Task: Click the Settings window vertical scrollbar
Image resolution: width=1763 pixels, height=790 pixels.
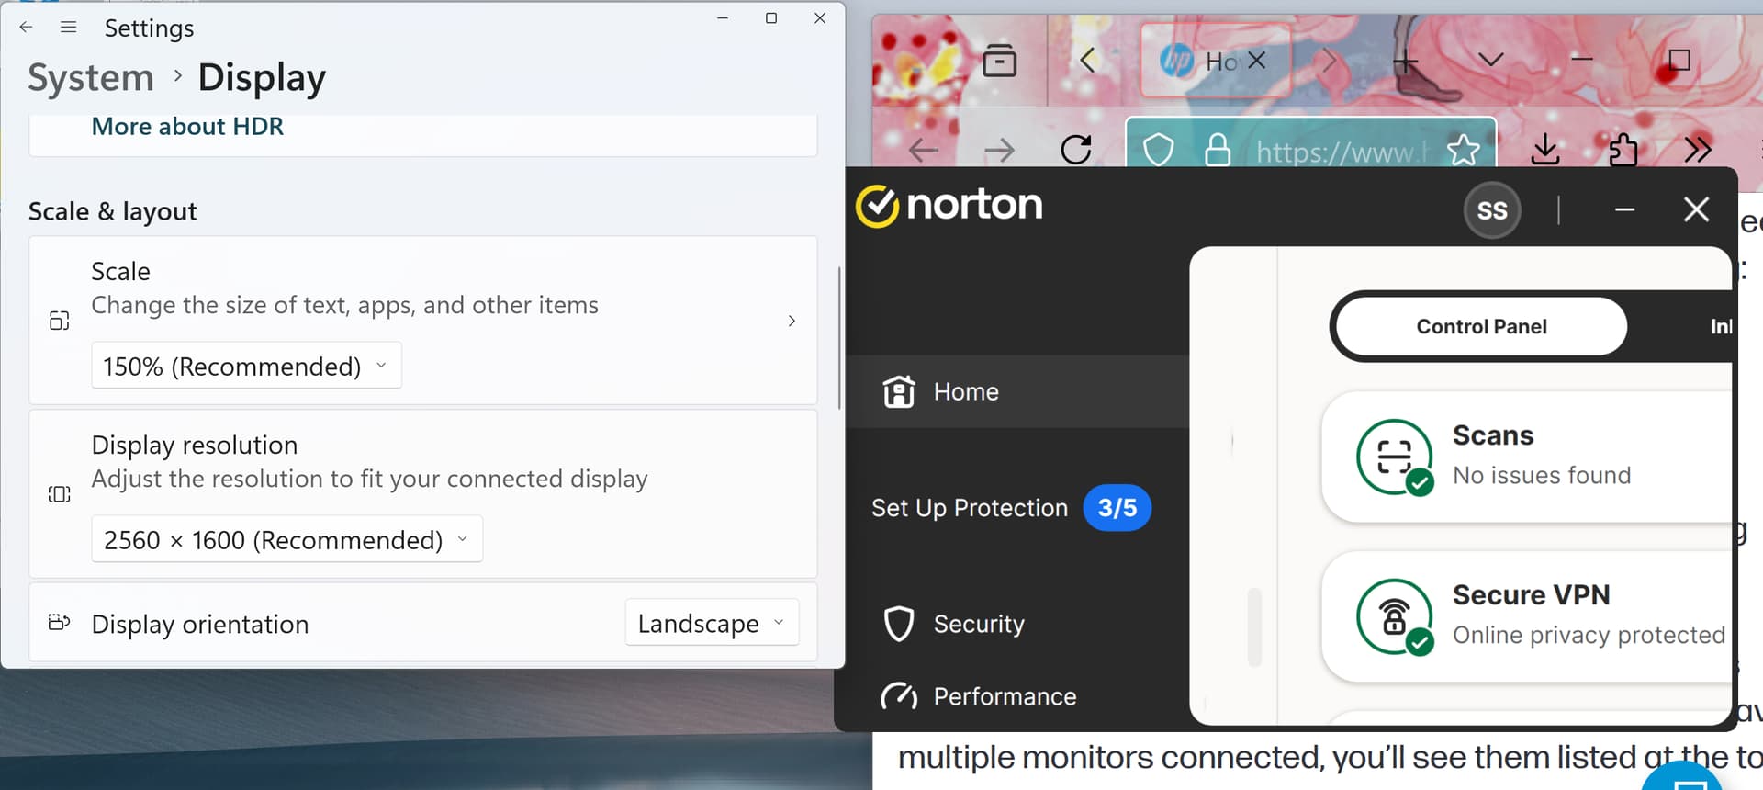Action: click(x=839, y=337)
